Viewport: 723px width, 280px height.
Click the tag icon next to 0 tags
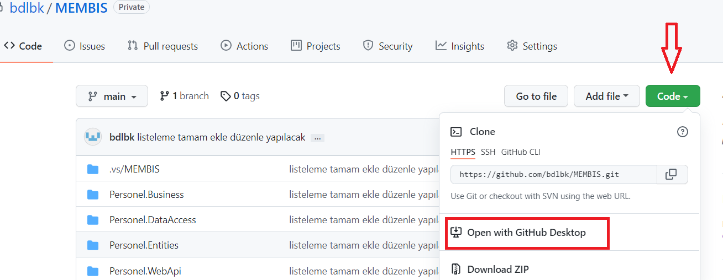pos(226,96)
